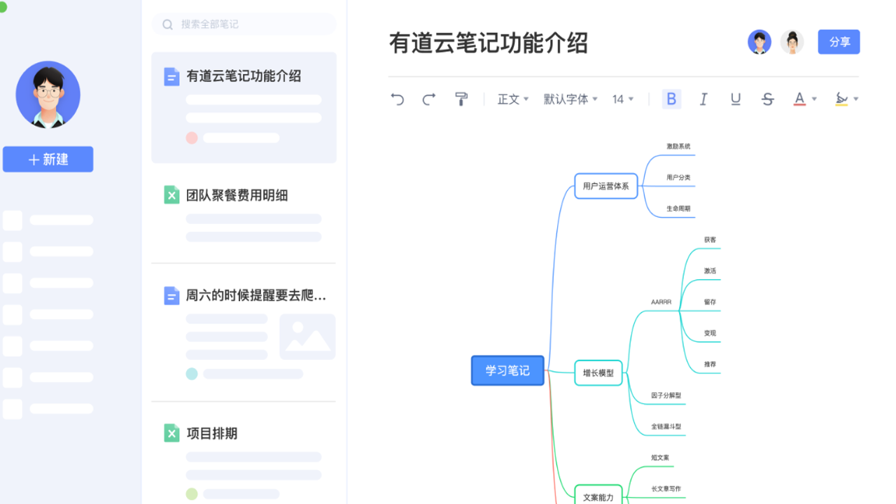Click the 短文案 branch label
This screenshot has width=896, height=504.
point(660,458)
